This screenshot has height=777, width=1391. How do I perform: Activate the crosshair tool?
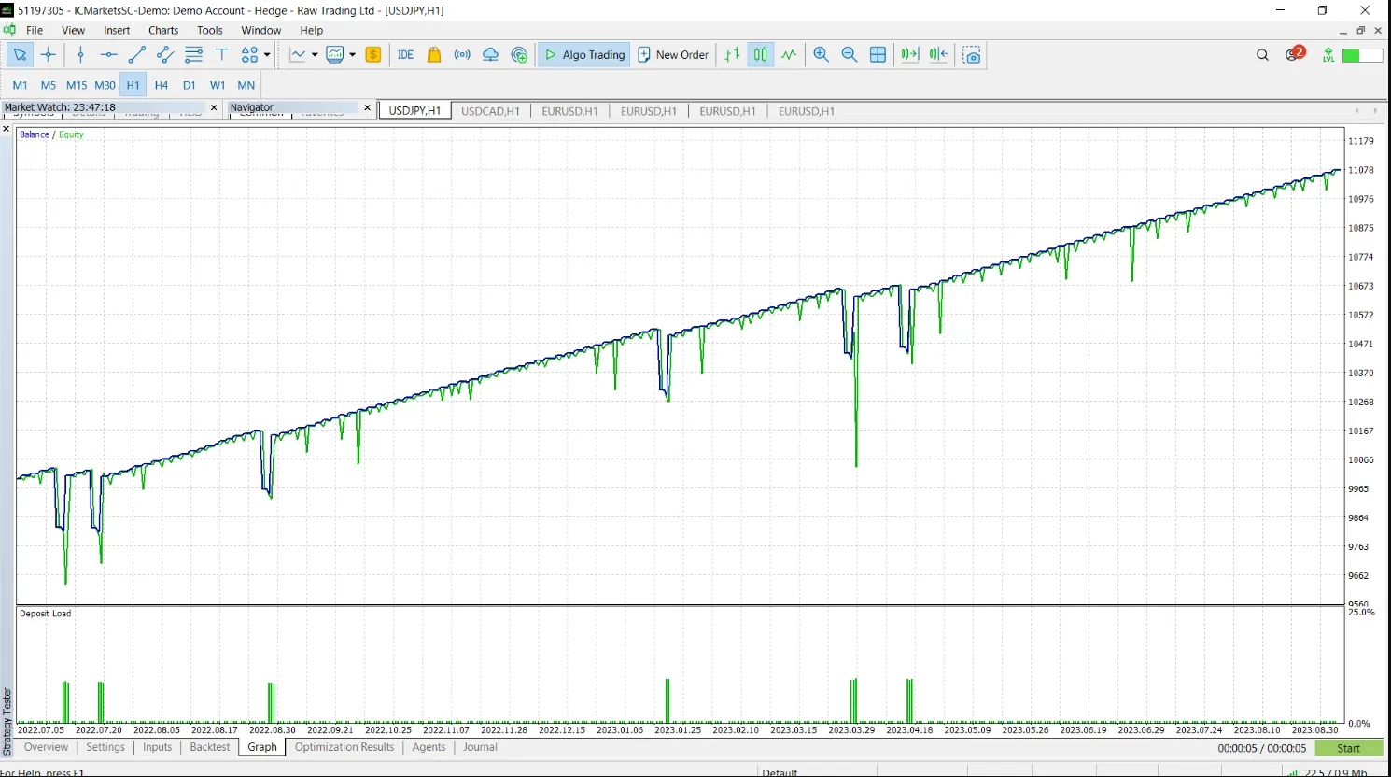[49, 55]
